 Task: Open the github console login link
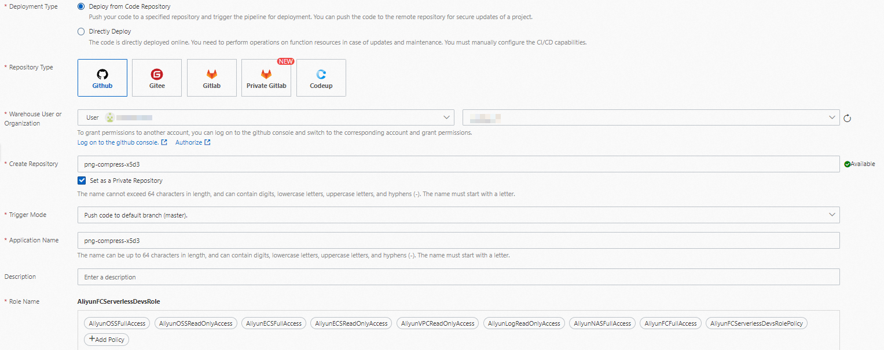pos(119,142)
